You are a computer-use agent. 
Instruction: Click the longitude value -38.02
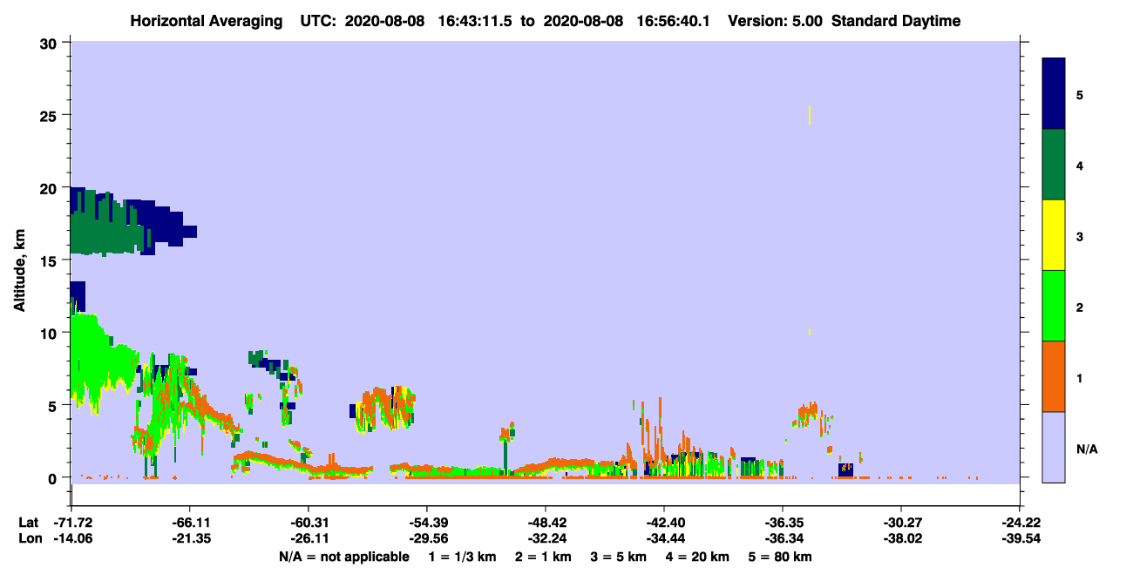click(x=901, y=539)
